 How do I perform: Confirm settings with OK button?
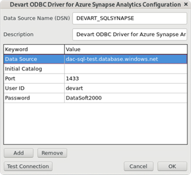[x=172, y=166]
